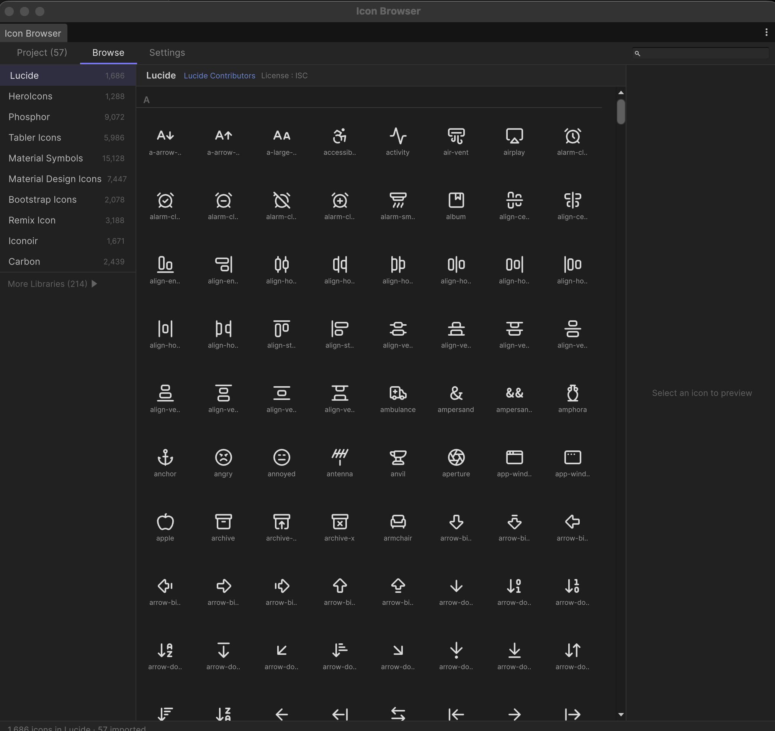Select the armchair icon
Screen dimensions: 775x731
(397, 522)
